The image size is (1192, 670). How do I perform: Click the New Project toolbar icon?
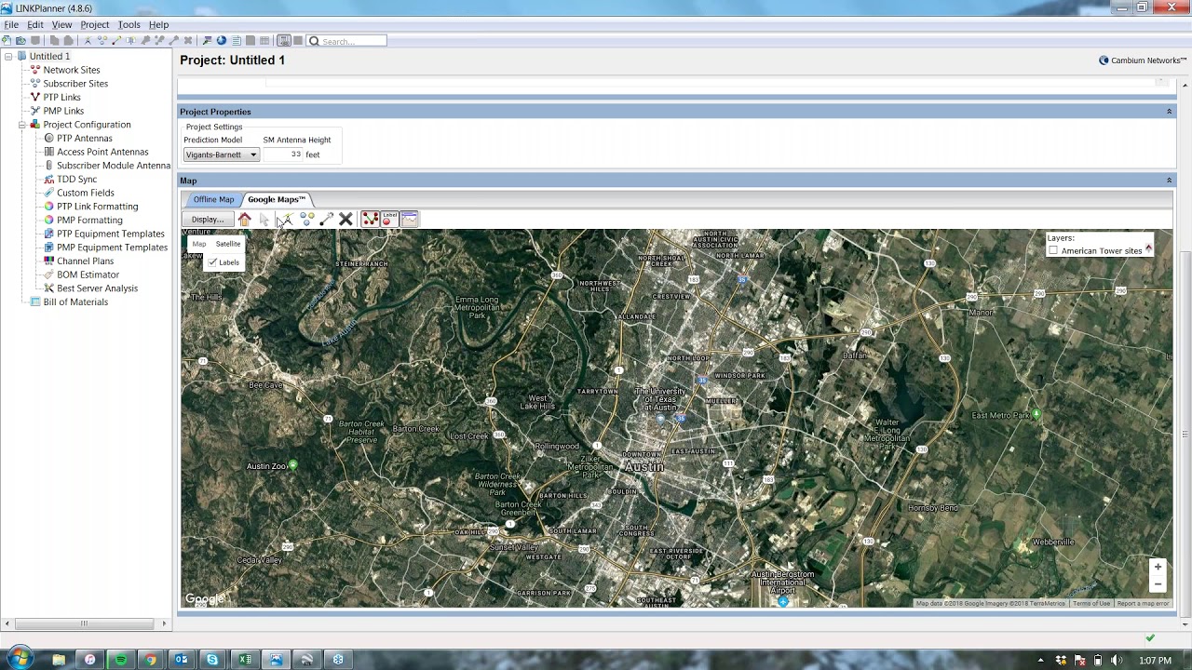[7, 41]
